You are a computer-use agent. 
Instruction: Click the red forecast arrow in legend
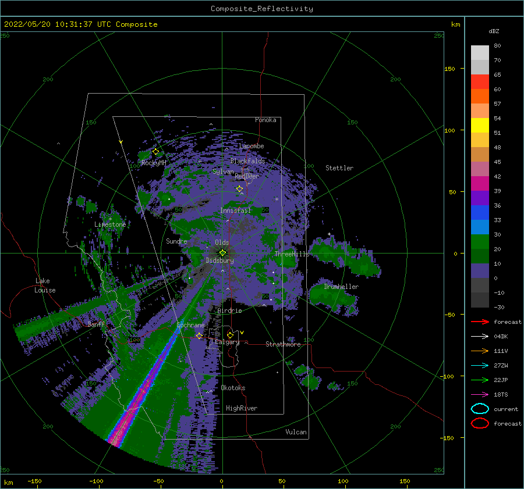point(480,322)
